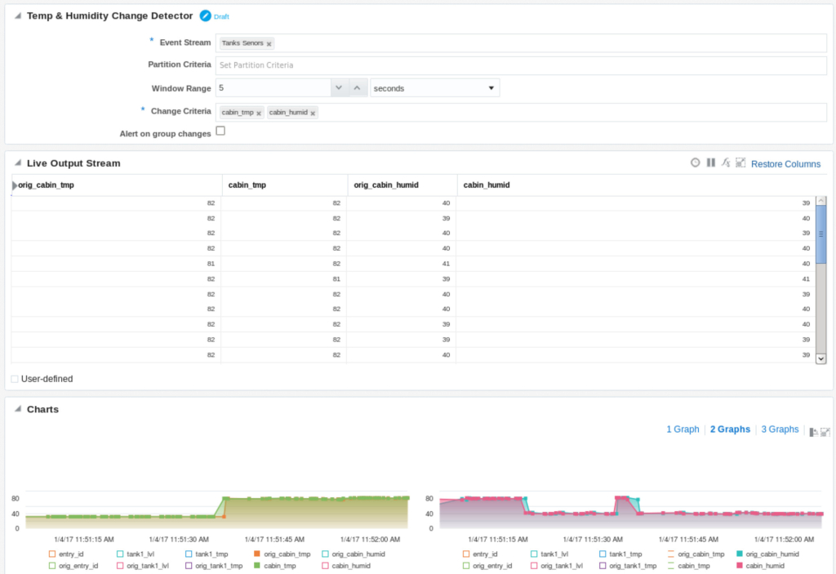Click the Draft edit pencil icon
Viewport: 836px width, 574px height.
[x=205, y=16]
